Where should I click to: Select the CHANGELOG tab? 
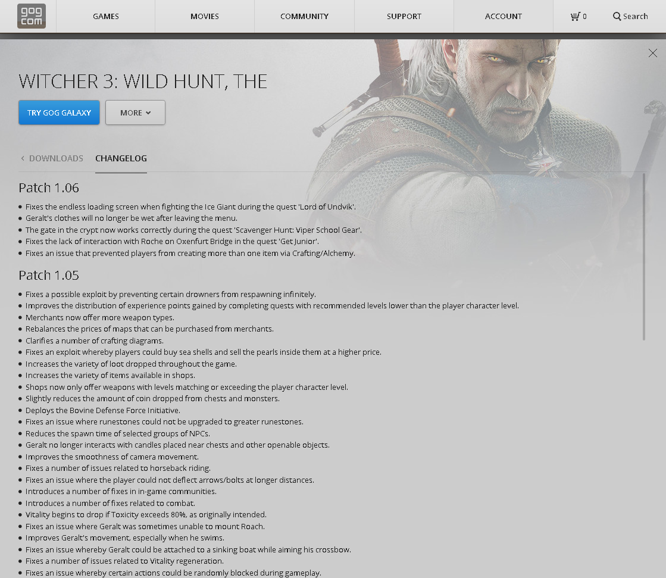coord(121,158)
